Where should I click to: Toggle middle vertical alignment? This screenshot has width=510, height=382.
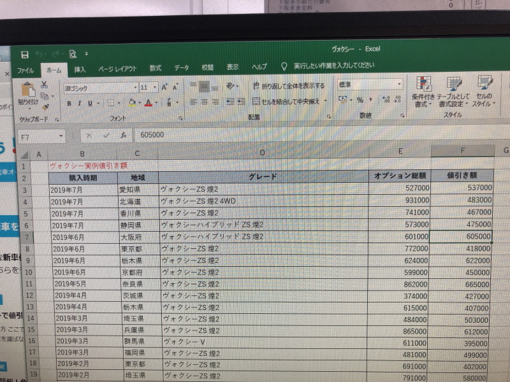[204, 87]
